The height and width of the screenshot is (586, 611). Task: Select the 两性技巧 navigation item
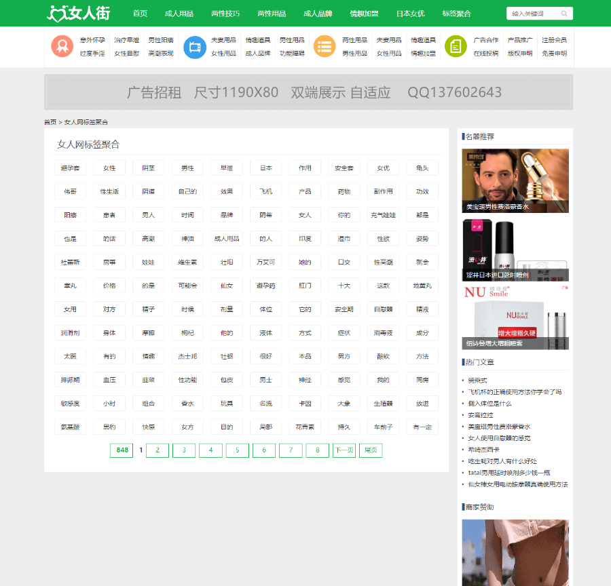click(x=225, y=14)
